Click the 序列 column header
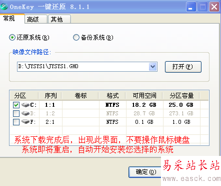Screen dimensions: 221x186 [x=50, y=96]
